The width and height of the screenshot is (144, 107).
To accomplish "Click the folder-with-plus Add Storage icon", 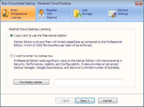I will 77,14.
